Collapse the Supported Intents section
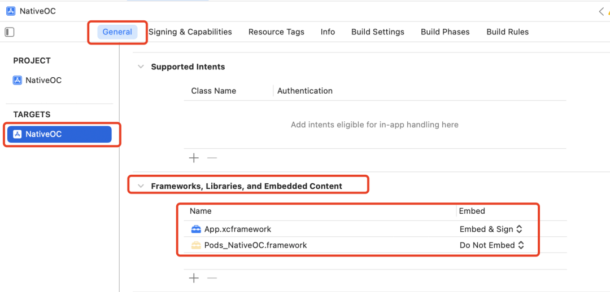 pyautogui.click(x=141, y=67)
